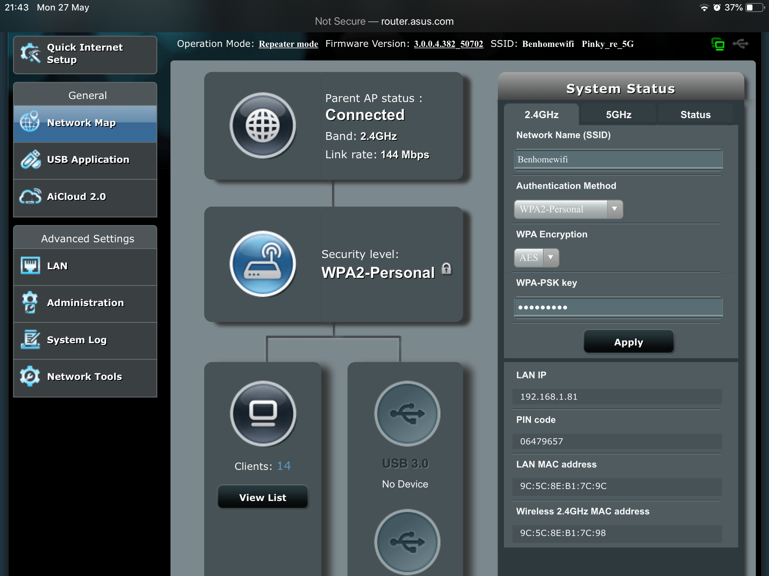The image size is (769, 576).
Task: Click the Benhomewifi SSID in the header
Action: (x=548, y=44)
